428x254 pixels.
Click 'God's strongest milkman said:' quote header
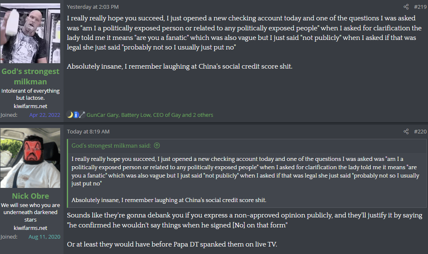112,145
